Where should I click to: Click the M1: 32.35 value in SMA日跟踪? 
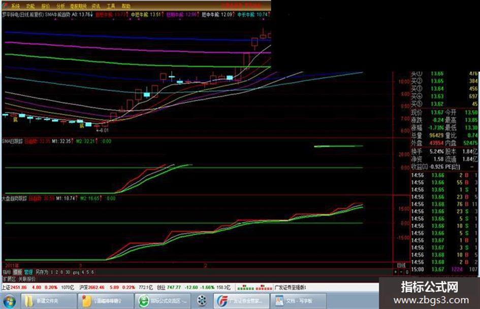pos(63,142)
